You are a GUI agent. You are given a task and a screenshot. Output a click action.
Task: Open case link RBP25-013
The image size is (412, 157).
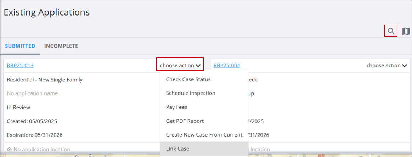click(x=20, y=65)
